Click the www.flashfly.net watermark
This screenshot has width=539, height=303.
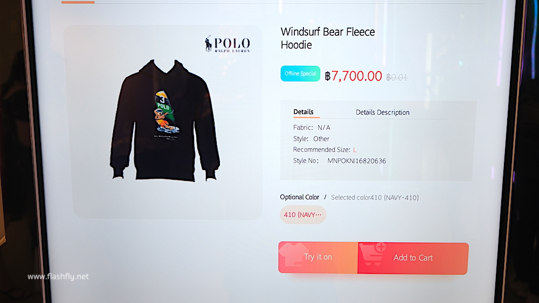point(58,277)
